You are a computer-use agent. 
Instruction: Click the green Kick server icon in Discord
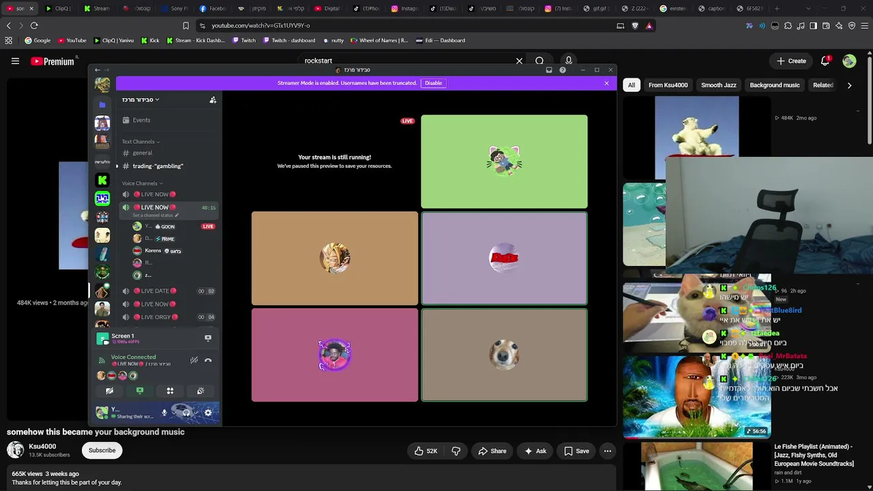[102, 180]
